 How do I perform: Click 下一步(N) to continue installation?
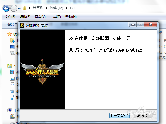click(x=119, y=115)
